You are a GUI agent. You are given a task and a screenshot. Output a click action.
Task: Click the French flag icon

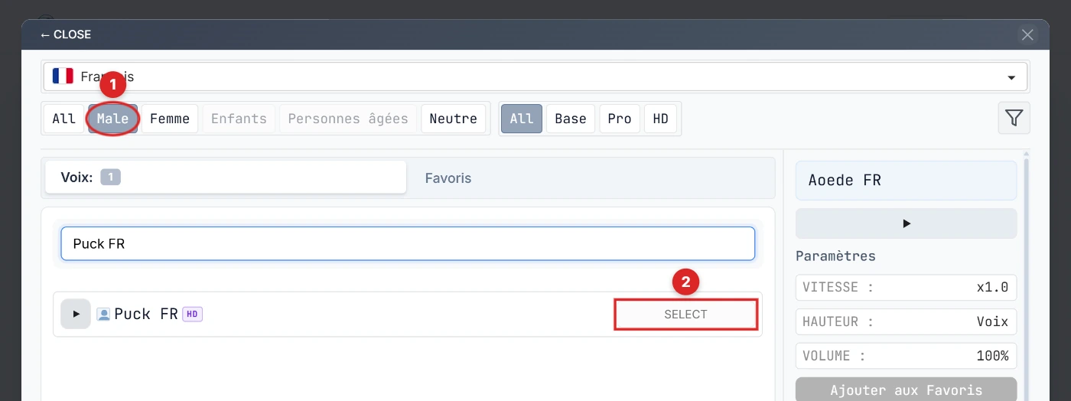point(63,77)
